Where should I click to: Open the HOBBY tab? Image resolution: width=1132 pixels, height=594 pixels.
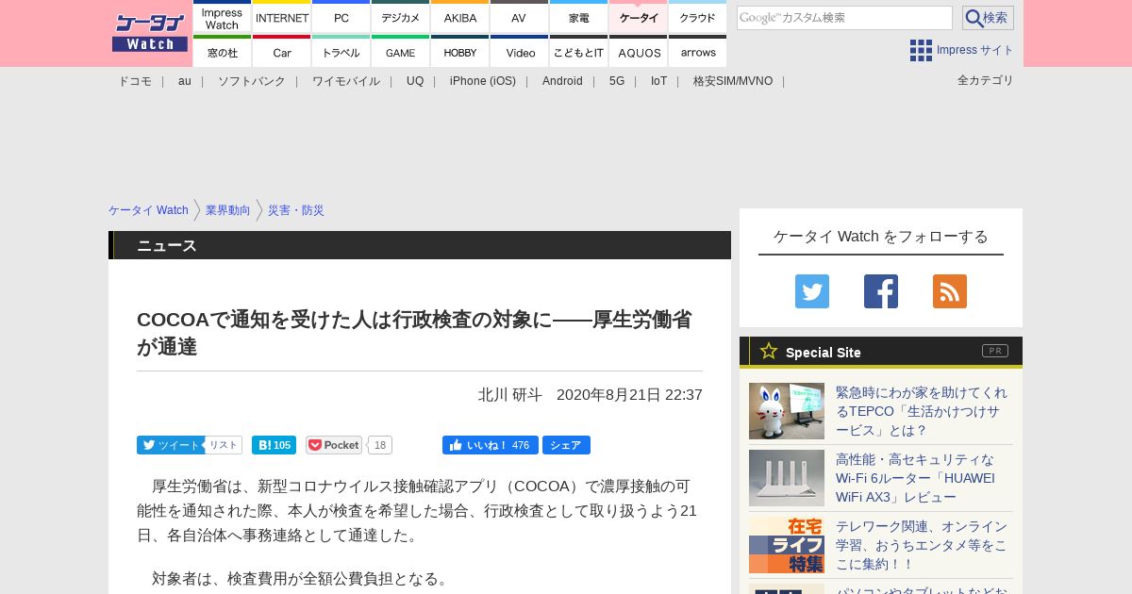(x=459, y=52)
